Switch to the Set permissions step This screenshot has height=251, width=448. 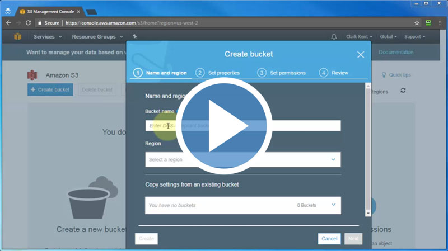[281, 73]
